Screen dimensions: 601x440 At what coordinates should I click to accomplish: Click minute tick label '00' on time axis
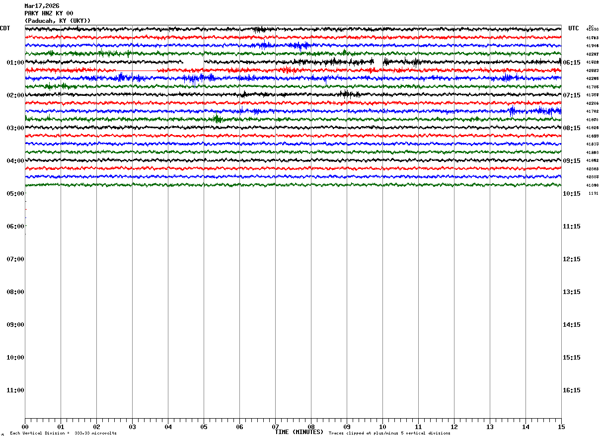(x=25, y=427)
